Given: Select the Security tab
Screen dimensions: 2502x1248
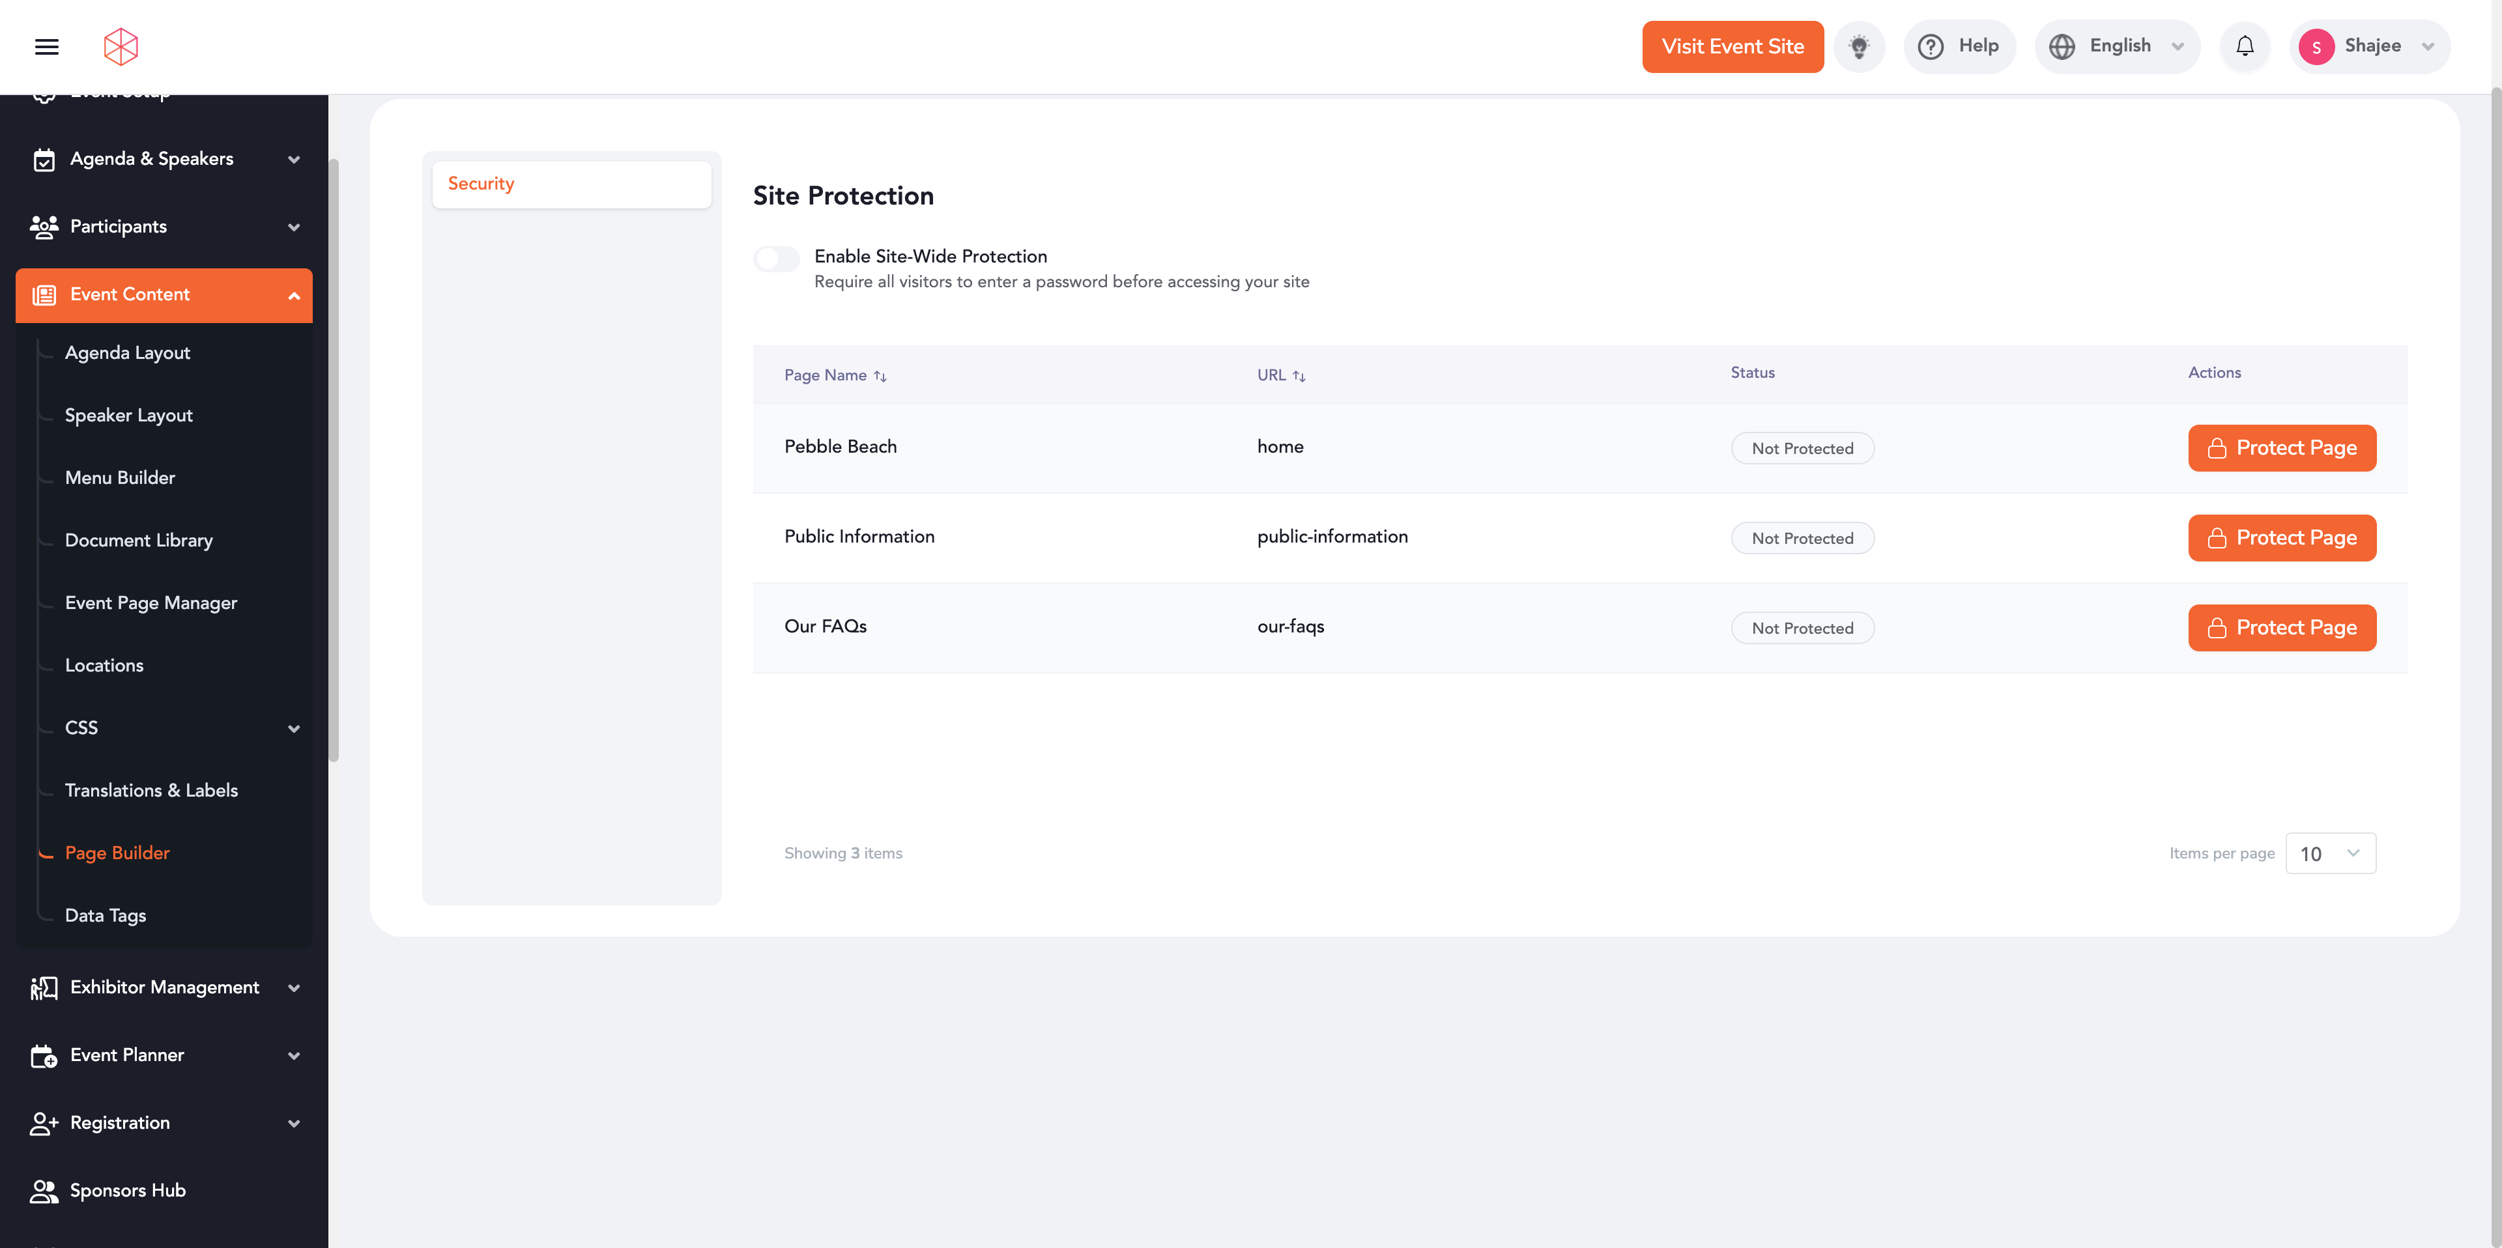Looking at the screenshot, I should pyautogui.click(x=571, y=184).
